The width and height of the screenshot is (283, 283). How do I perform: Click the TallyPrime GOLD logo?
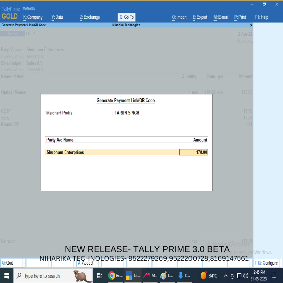10,13
